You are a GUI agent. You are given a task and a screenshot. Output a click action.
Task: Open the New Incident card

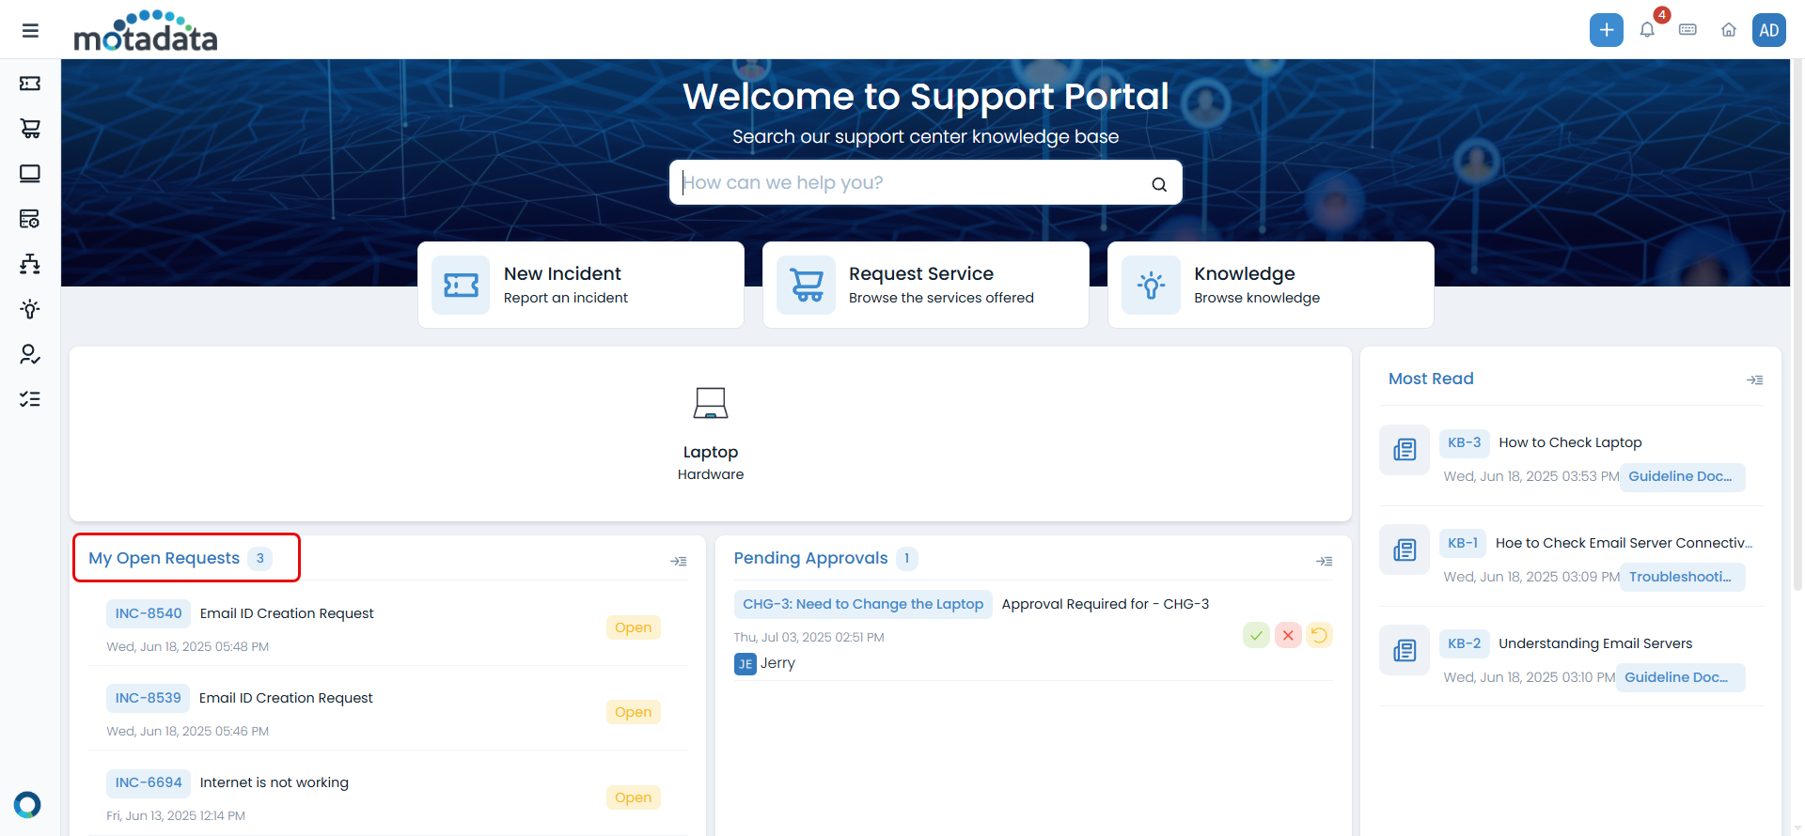click(580, 285)
